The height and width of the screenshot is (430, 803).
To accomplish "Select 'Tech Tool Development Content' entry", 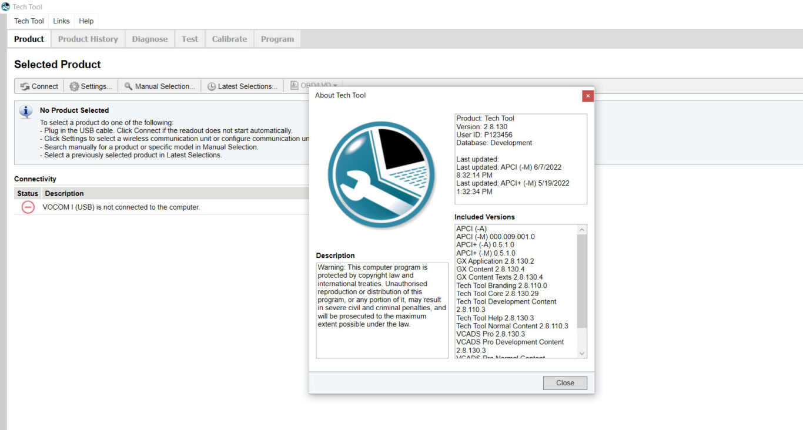I will coord(506,305).
